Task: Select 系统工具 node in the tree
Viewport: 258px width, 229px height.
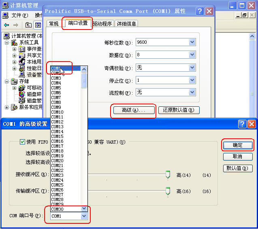Action: pyautogui.click(x=30, y=42)
